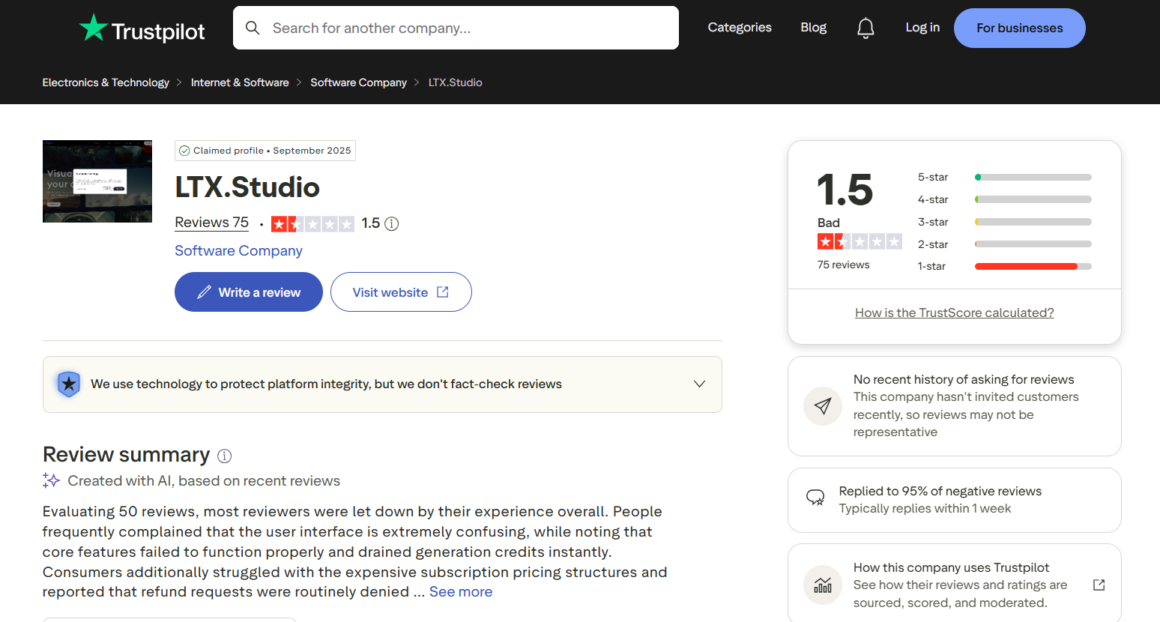Click the TrustScore info icon beside 1.5

point(391,223)
